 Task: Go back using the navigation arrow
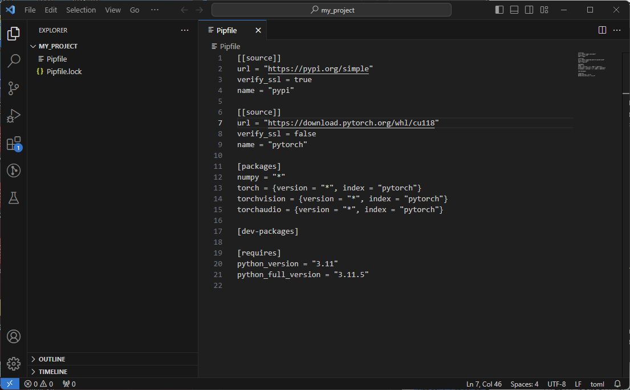click(x=184, y=10)
